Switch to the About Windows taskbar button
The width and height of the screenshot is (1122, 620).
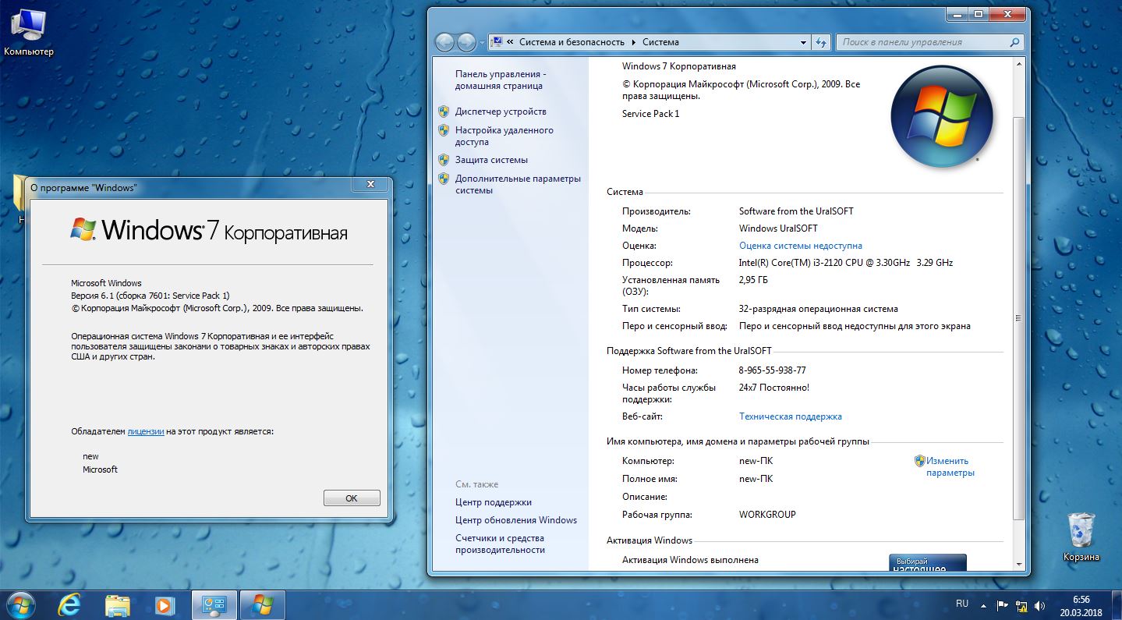click(x=262, y=605)
